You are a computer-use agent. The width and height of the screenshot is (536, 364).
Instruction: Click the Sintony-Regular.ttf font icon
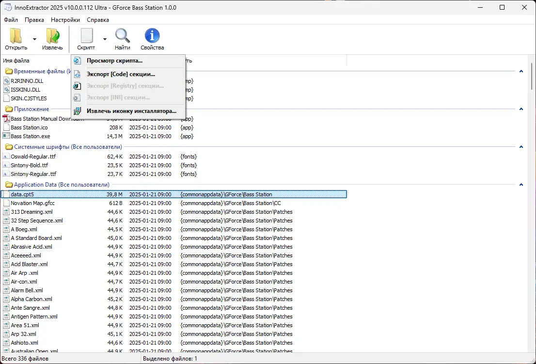point(6,174)
